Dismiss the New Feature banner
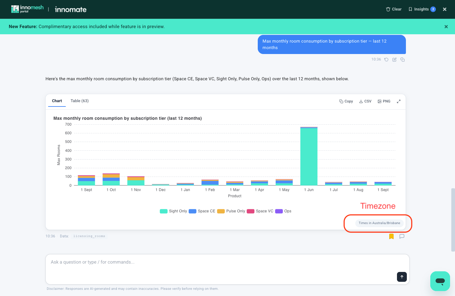This screenshot has width=455, height=296. [446, 27]
